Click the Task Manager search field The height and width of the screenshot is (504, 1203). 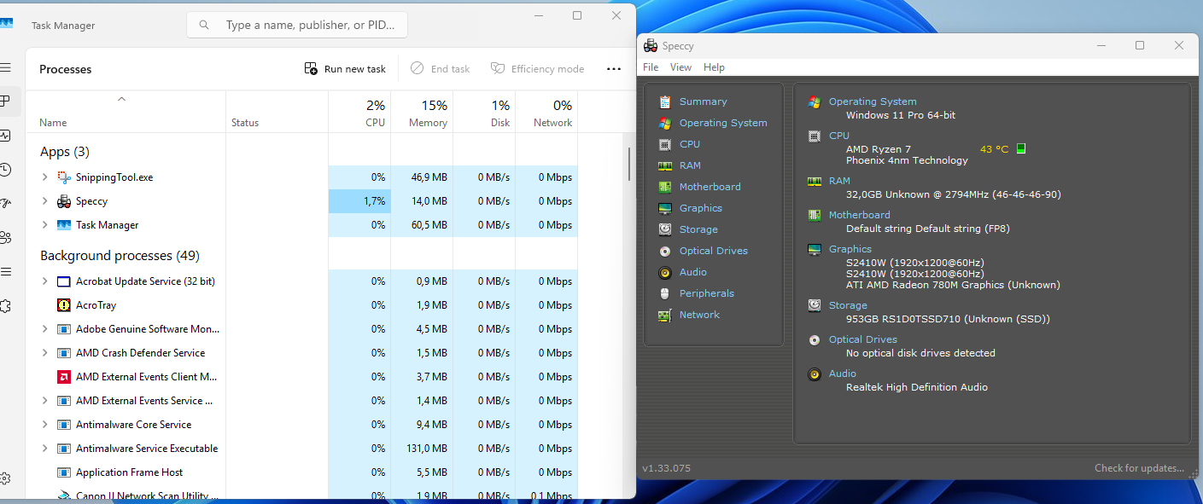click(x=296, y=25)
